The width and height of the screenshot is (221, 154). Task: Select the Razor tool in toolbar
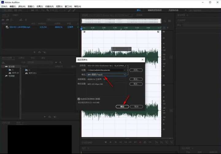tap(48, 10)
